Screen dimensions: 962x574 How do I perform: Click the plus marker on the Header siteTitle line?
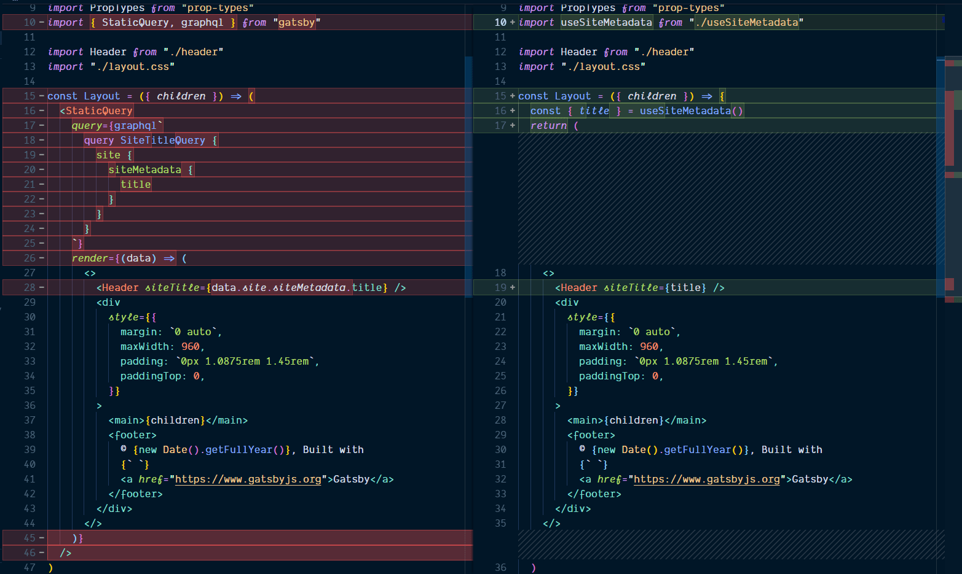click(x=511, y=287)
